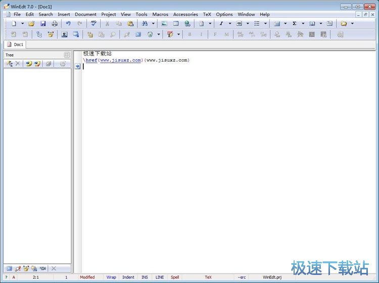
Task: Click the Italic I font icon
Action: point(221,23)
